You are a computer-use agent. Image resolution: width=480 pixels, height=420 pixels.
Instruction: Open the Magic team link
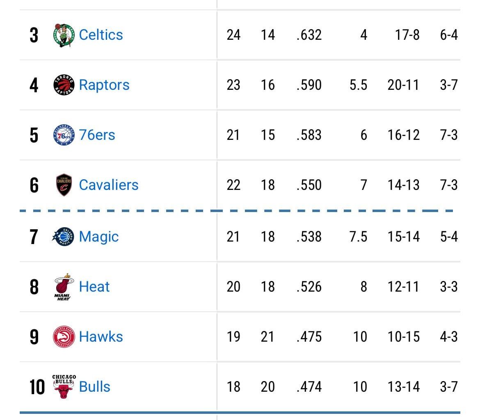(x=98, y=236)
